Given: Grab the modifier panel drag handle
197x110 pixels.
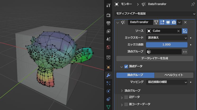Looking at the screenshot, I should pyautogui.click(x=192, y=23).
